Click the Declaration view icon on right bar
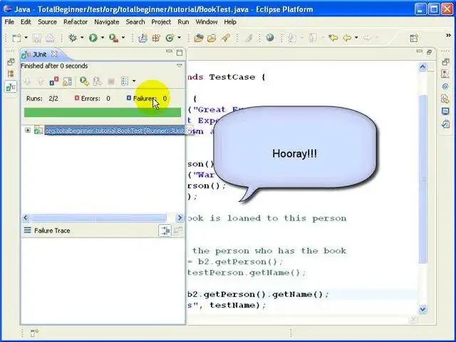The width and height of the screenshot is (456, 342). pyautogui.click(x=445, y=99)
